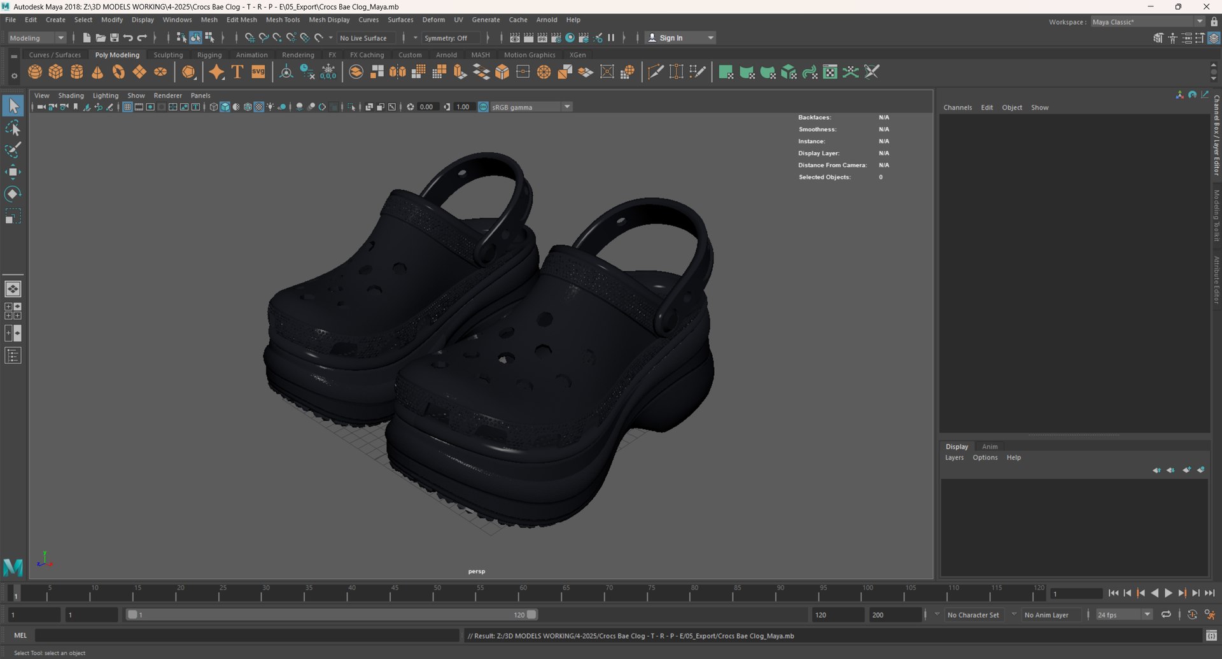Image resolution: width=1222 pixels, height=659 pixels.
Task: Switch to four-view layout icon
Action: tap(13, 311)
